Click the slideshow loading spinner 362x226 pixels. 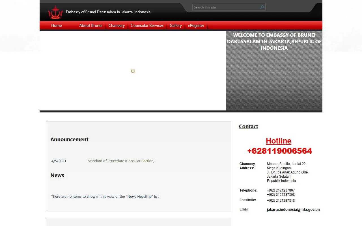[x=133, y=71]
